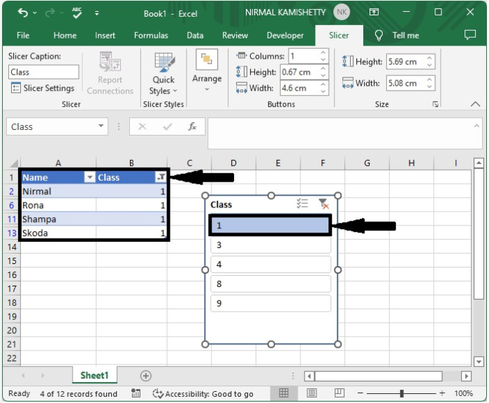The image size is (489, 403).
Task: Decrease slicer Width 5.08 cm
Action: coord(430,87)
